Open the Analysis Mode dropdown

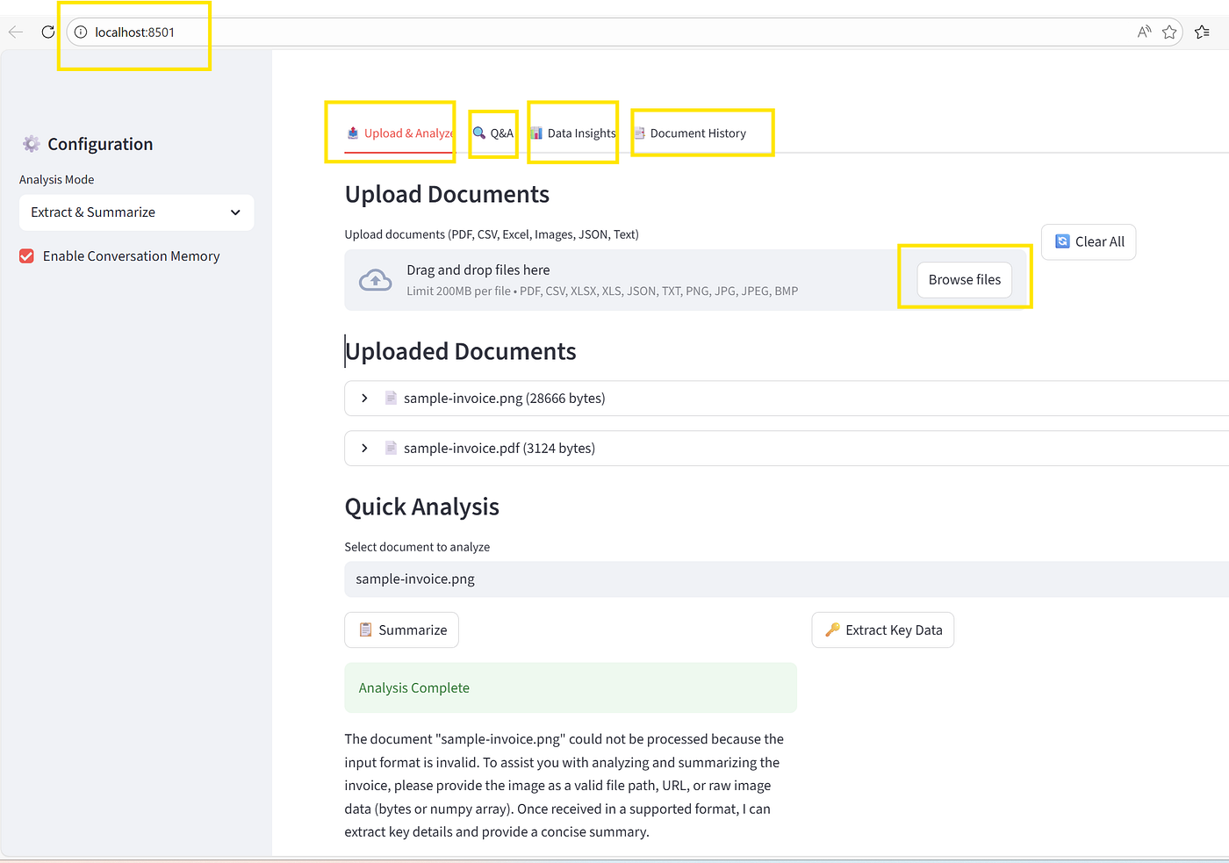[x=137, y=212]
